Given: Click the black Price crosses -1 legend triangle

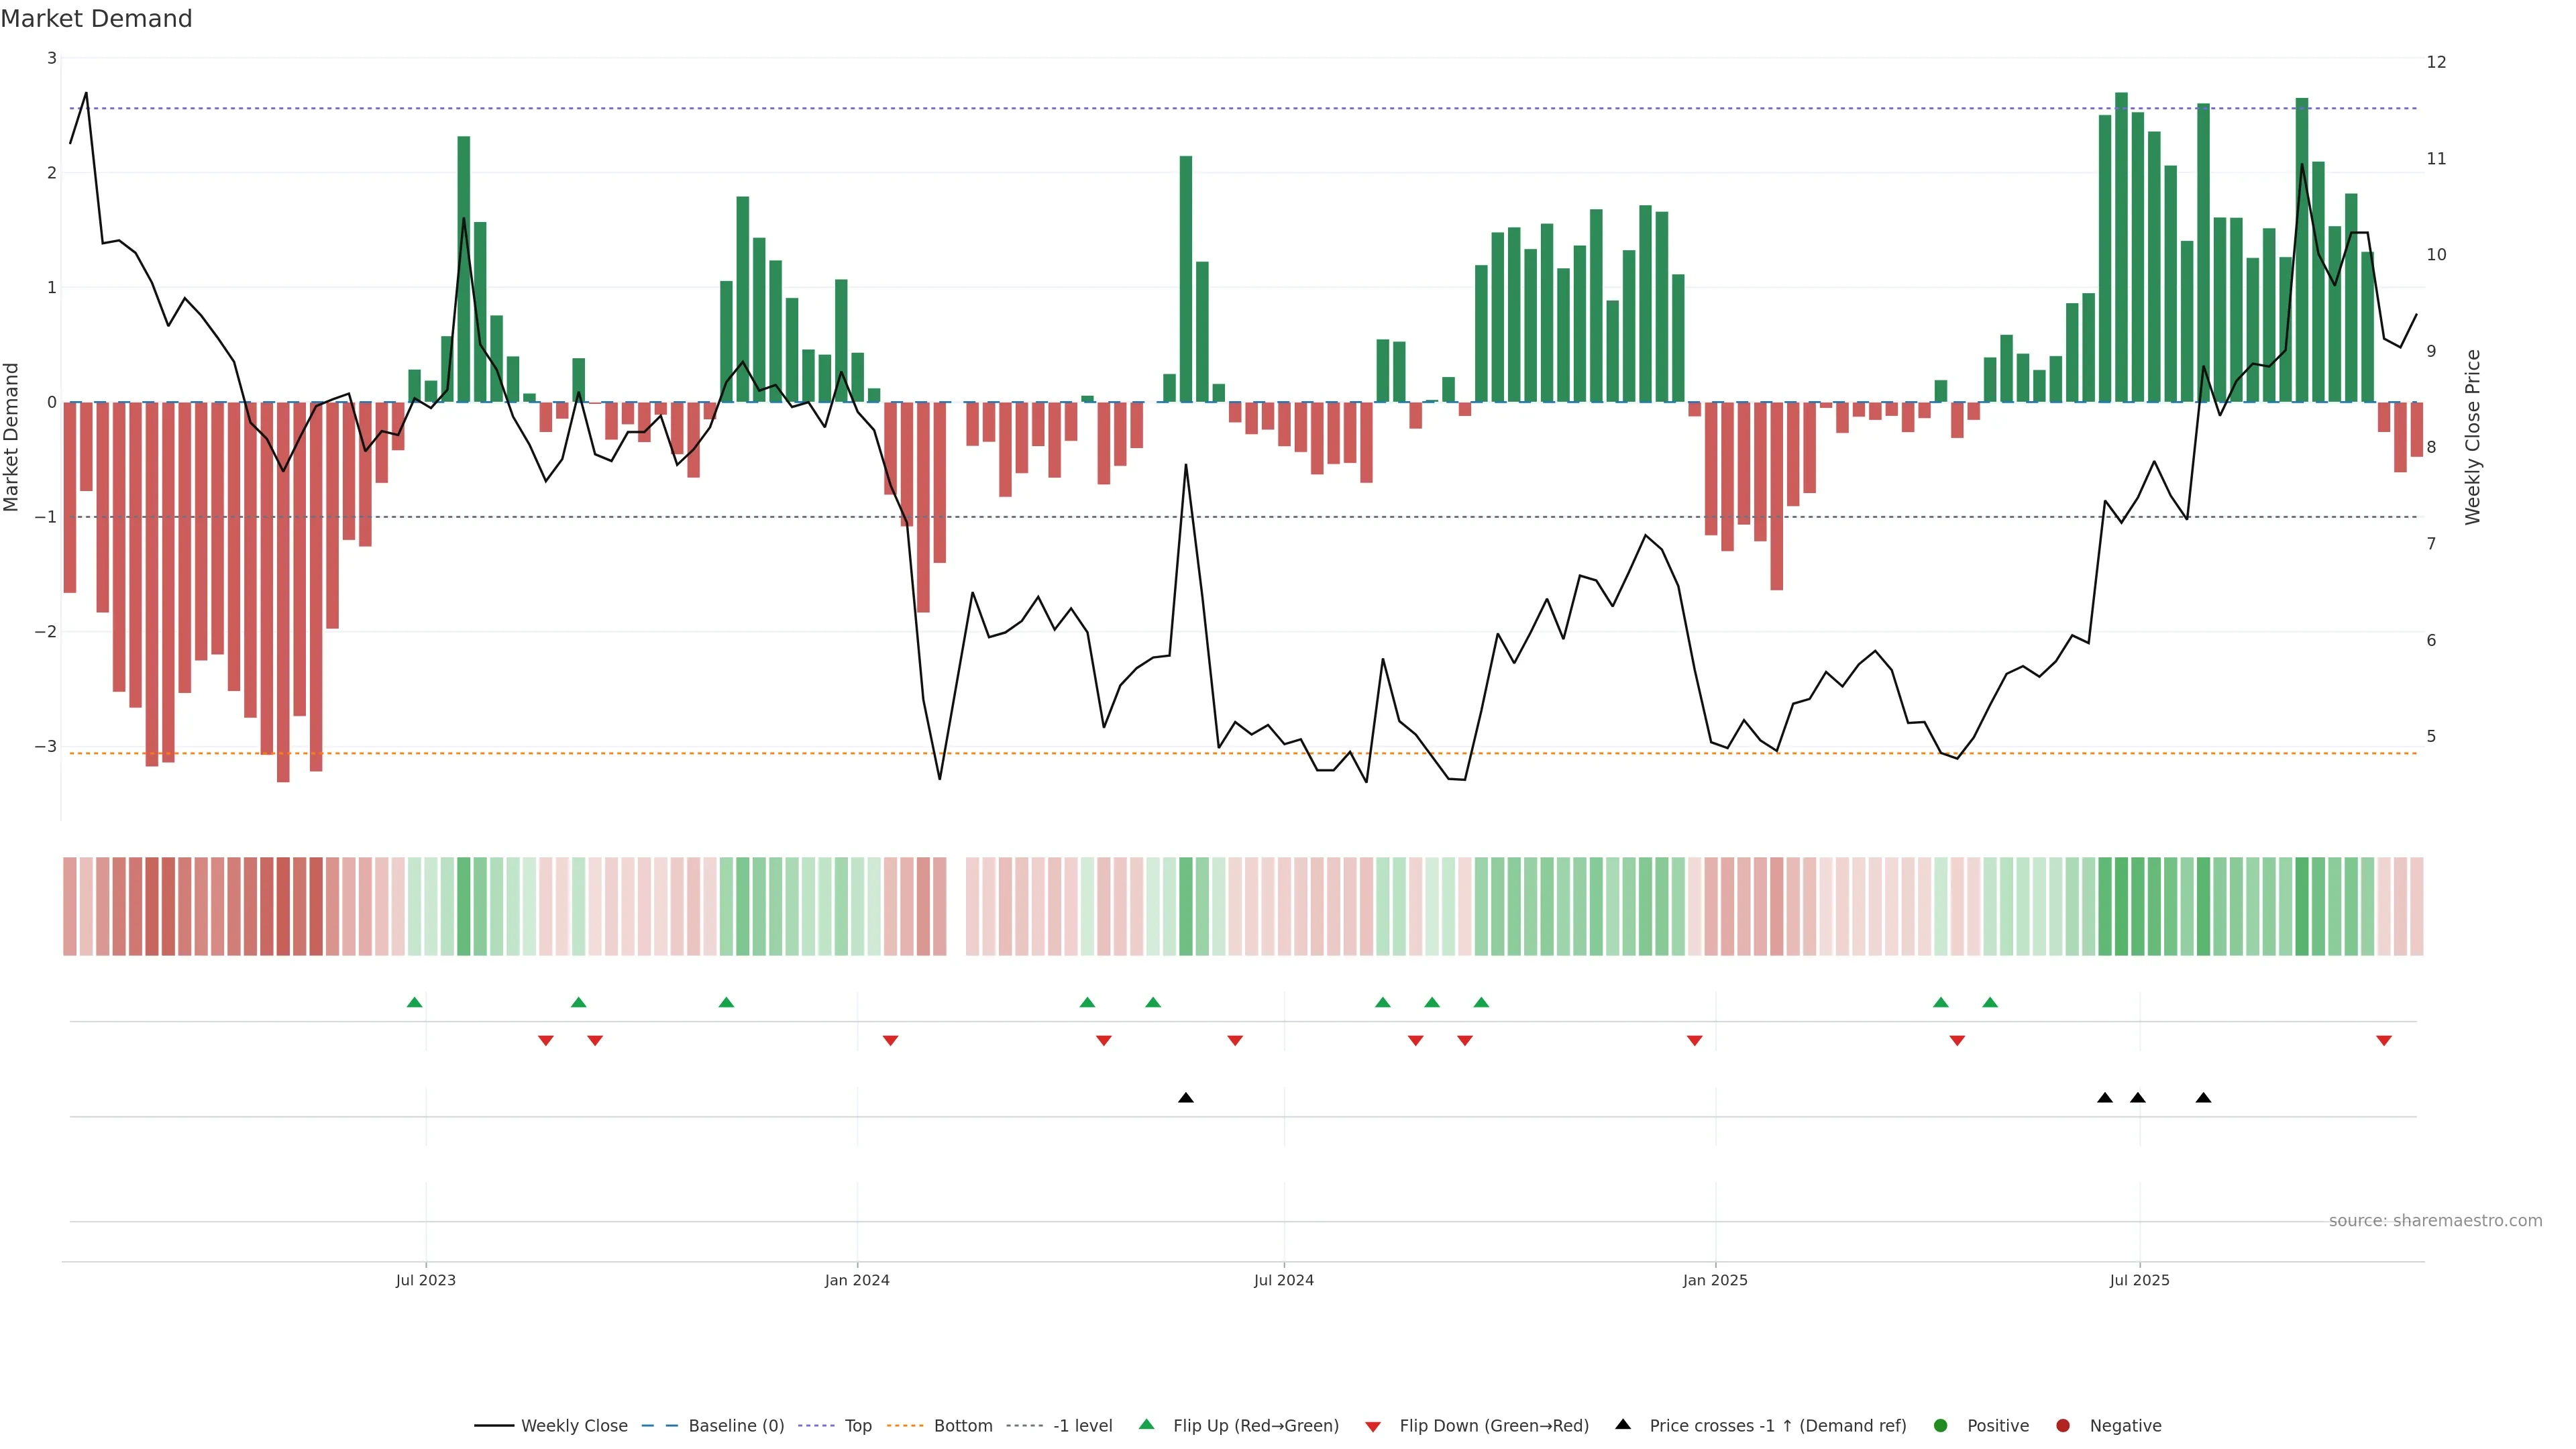Looking at the screenshot, I should [1623, 1424].
